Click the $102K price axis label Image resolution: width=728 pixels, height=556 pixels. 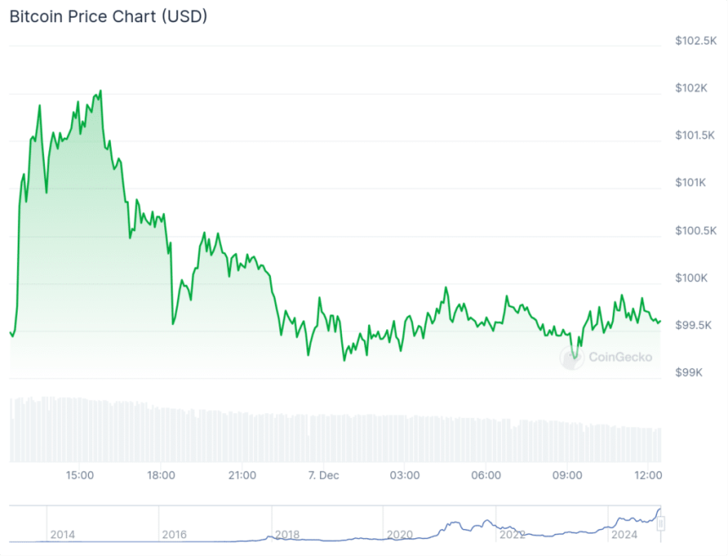(692, 88)
